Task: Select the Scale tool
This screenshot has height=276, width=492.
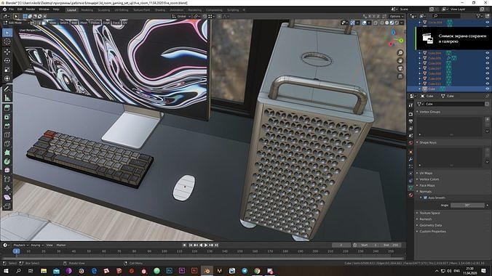Action: coord(7,70)
